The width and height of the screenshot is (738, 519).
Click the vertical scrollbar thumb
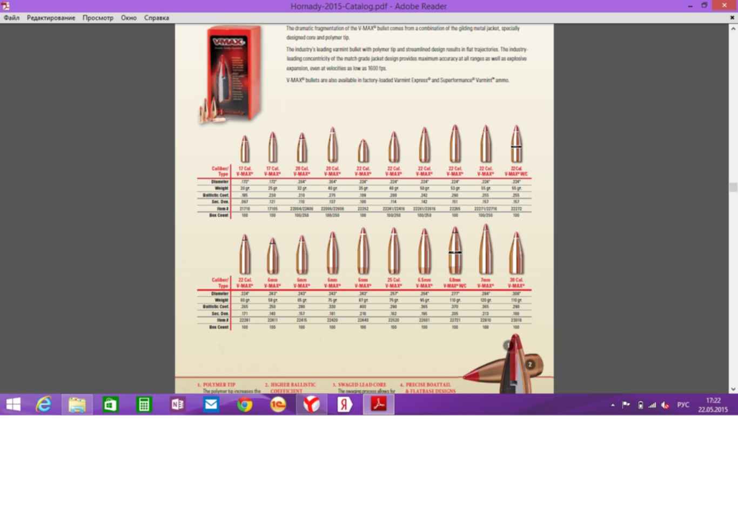pos(733,187)
